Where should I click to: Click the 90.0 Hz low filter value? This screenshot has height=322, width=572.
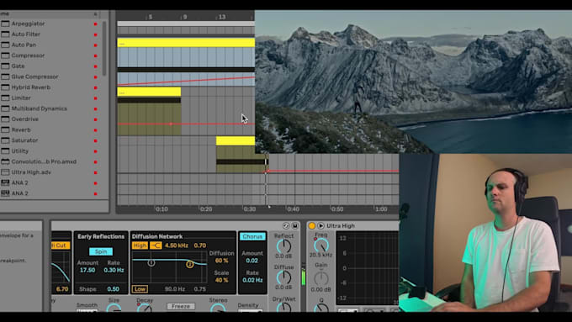pyautogui.click(x=175, y=289)
